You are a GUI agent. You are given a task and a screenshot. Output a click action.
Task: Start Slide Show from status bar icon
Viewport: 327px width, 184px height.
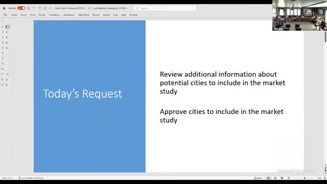pos(289,178)
